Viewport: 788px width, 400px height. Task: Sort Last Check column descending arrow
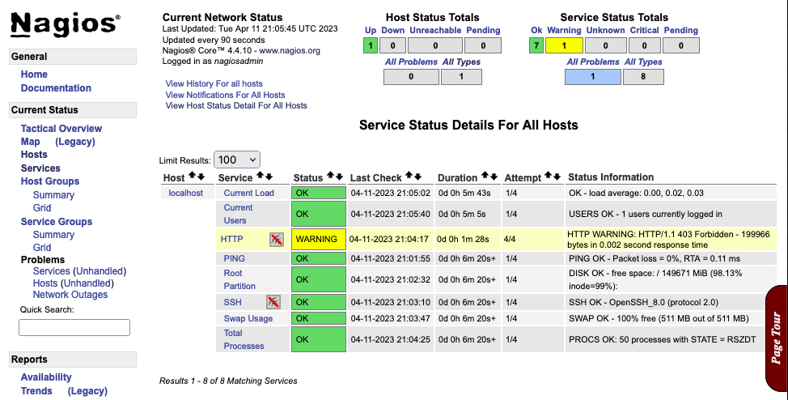pos(418,177)
